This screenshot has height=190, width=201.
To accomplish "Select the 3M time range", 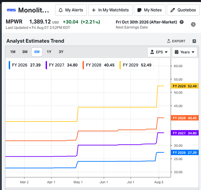I will (25, 52).
